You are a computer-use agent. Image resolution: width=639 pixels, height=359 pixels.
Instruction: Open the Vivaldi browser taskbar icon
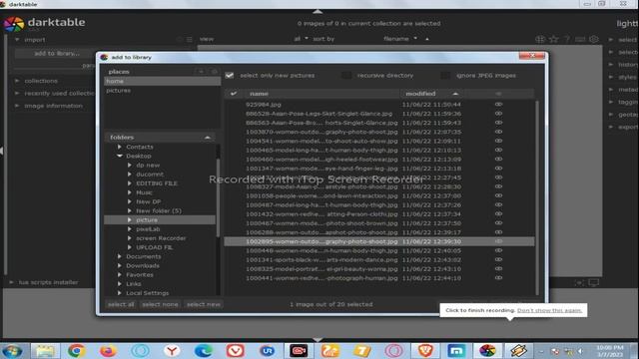pos(236,350)
